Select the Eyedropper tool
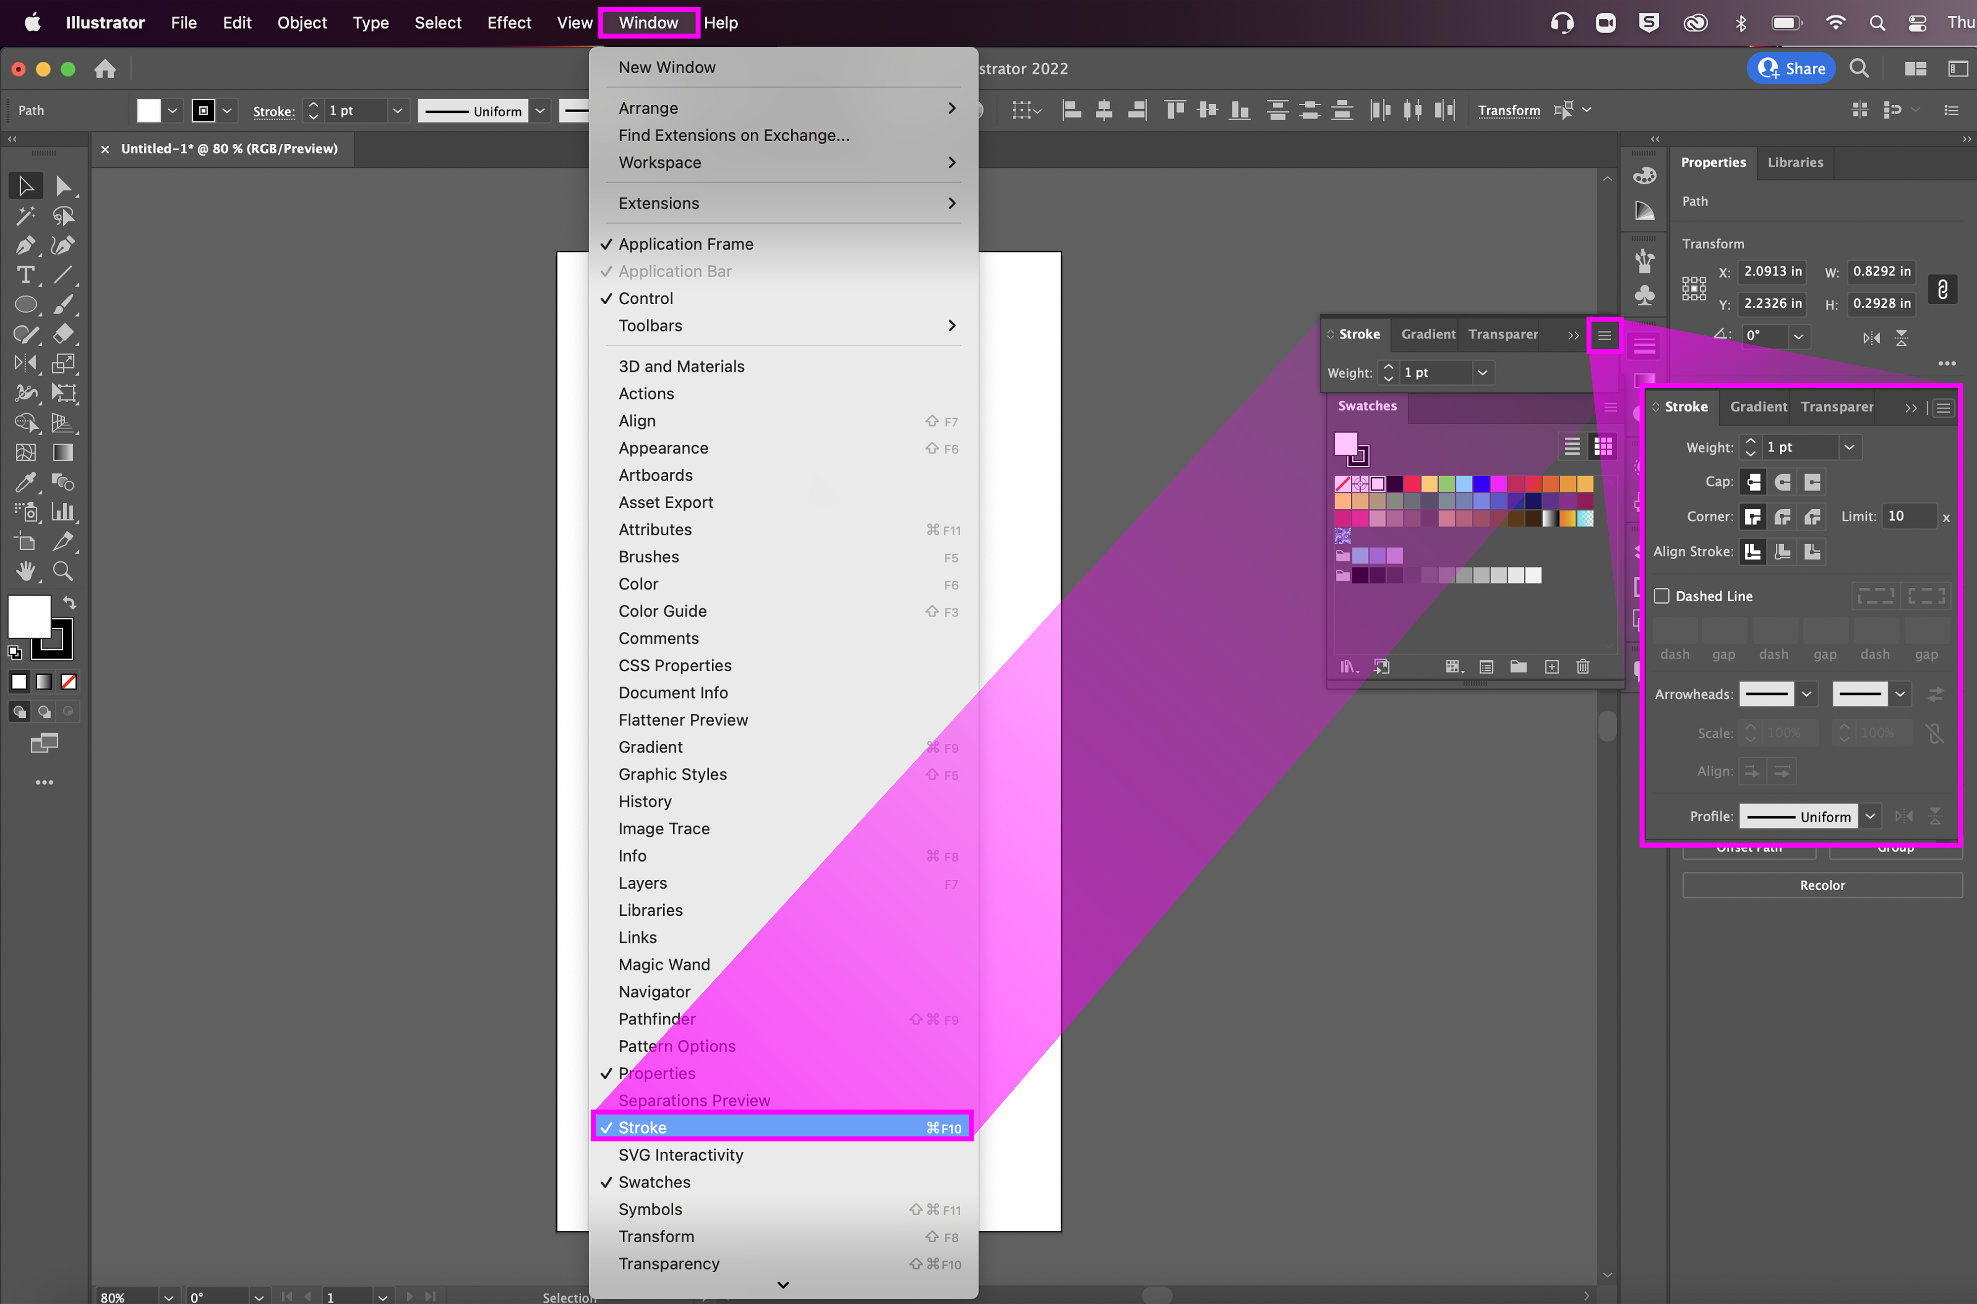Screen dimensions: 1977x1304 click(x=25, y=483)
